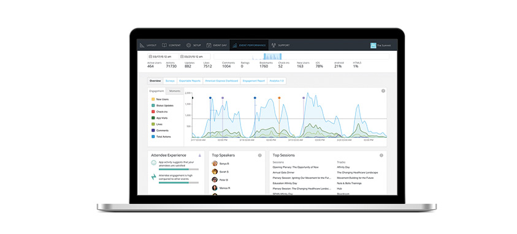517x234 pixels.
Task: Switch to the Surveys tab
Action: [x=170, y=81]
